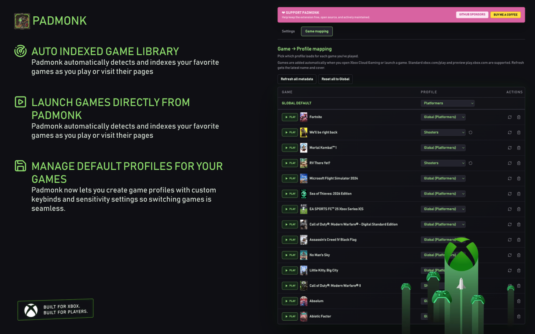Delete the EA SPORTS FC 25 entry

(x=519, y=209)
